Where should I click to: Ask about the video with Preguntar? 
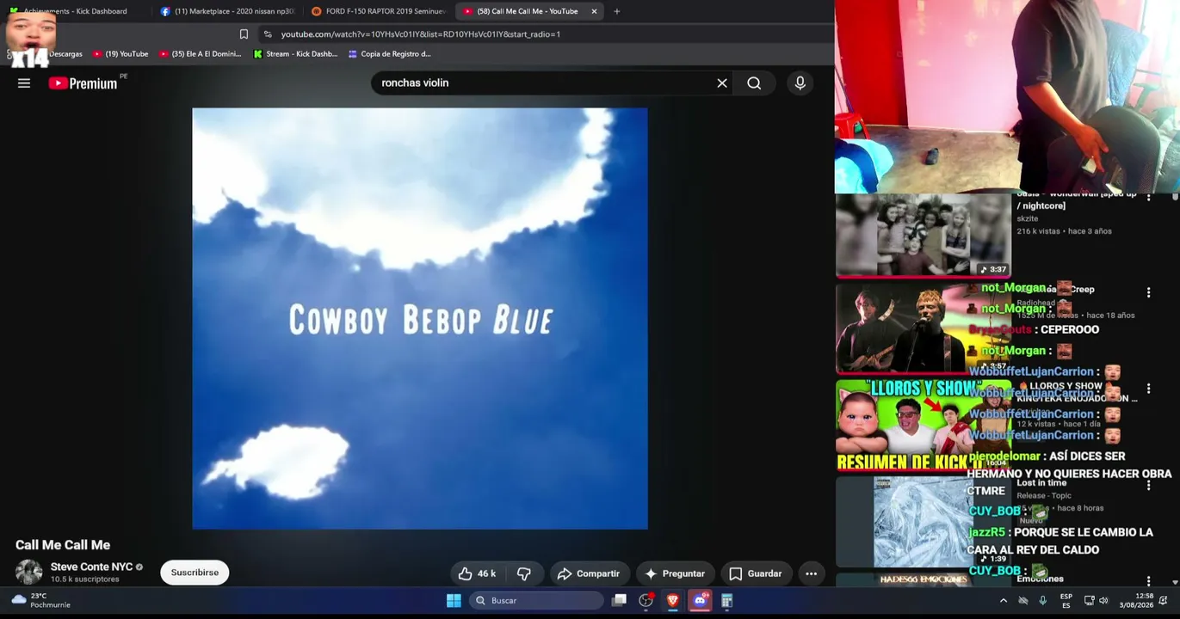[675, 573]
